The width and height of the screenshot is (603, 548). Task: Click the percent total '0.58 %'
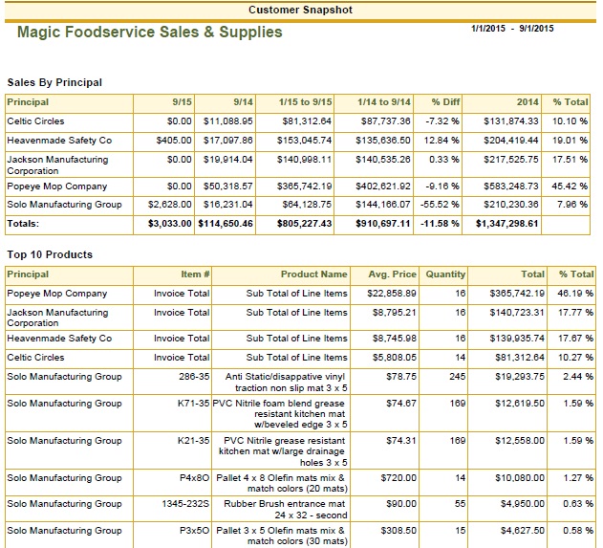point(578,531)
